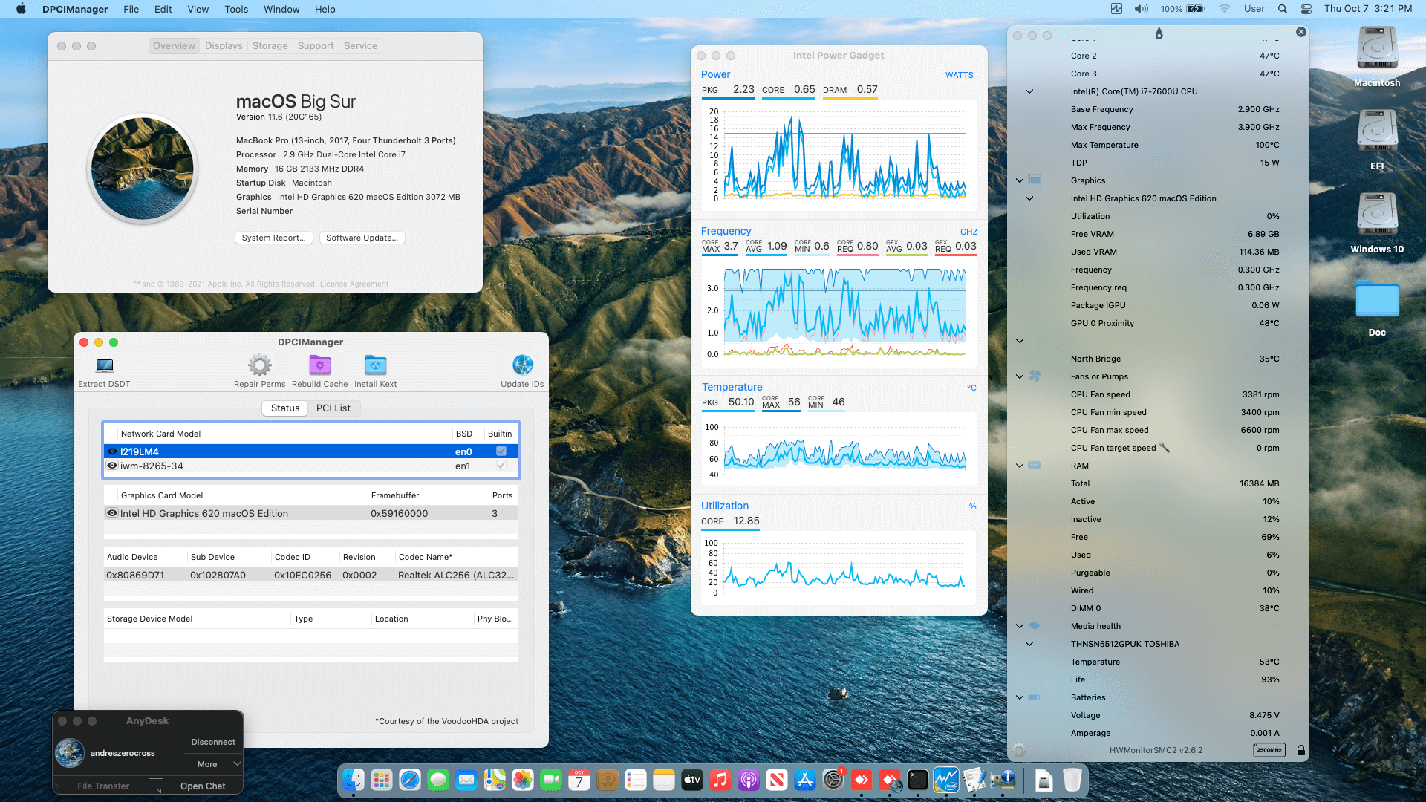Click File Transfer in AnyDesk panel
The height and width of the screenshot is (802, 1426).
[103, 786]
